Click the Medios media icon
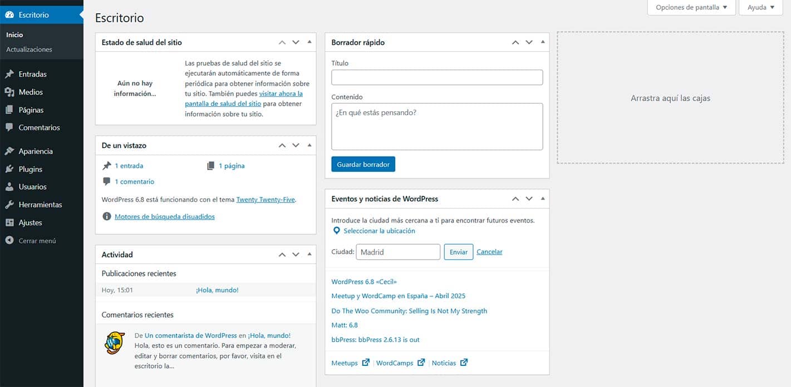This screenshot has height=387, width=791. [9, 92]
